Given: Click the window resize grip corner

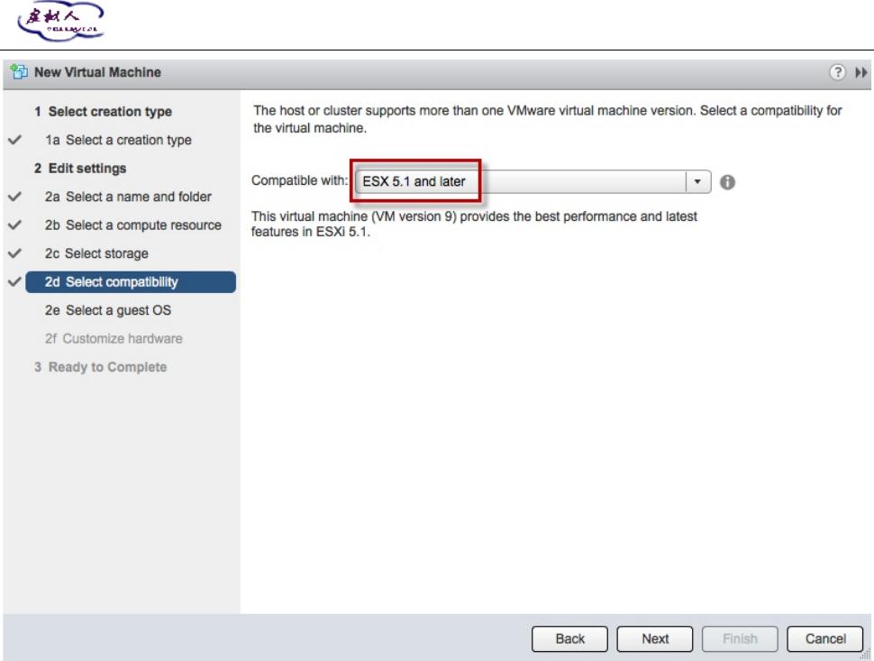Looking at the screenshot, I should 866,655.
